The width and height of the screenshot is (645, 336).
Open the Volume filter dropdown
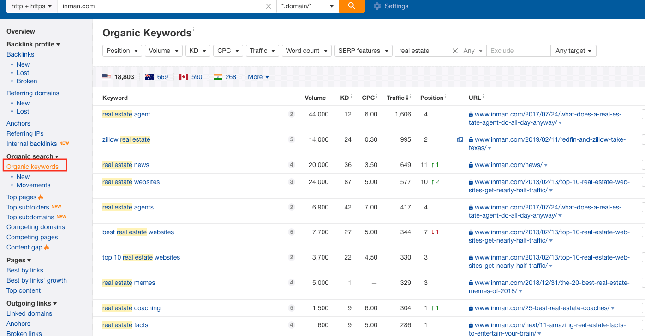pos(164,51)
